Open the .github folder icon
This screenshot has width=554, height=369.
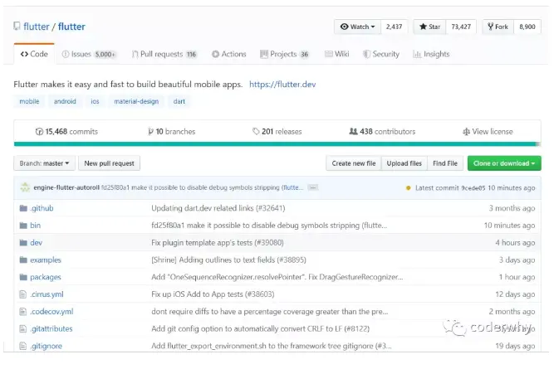point(23,208)
